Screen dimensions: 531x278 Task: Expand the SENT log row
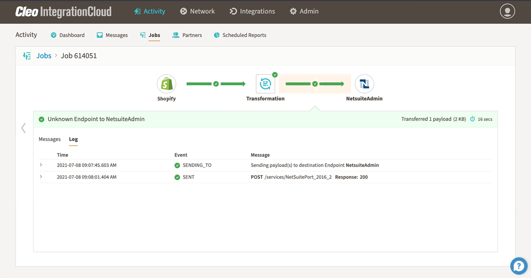click(x=41, y=177)
